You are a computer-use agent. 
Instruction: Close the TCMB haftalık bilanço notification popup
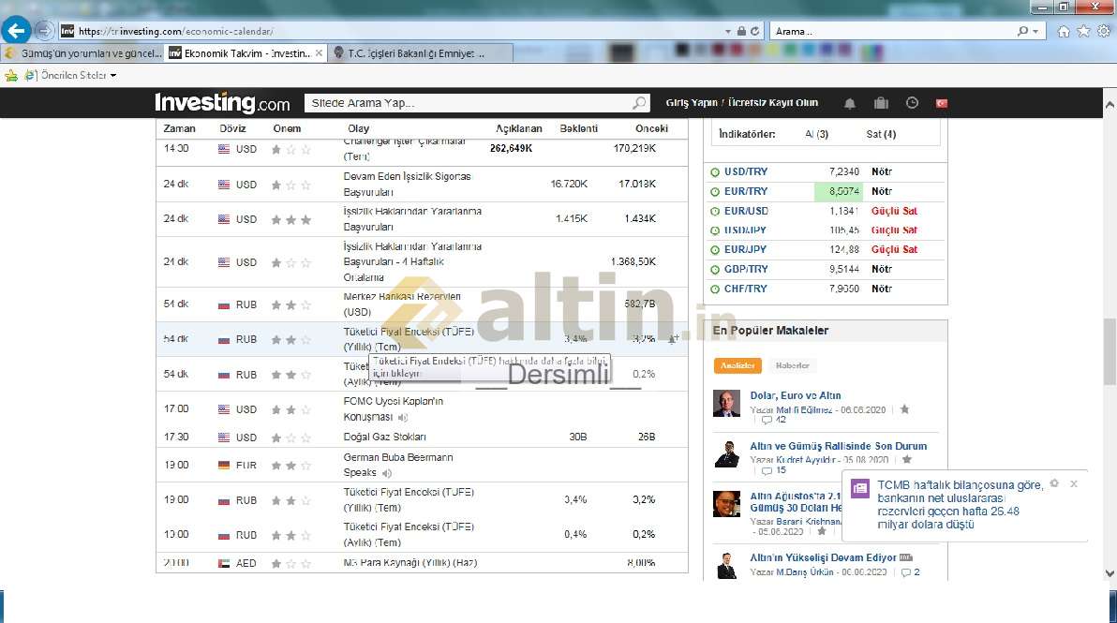[x=1074, y=484]
